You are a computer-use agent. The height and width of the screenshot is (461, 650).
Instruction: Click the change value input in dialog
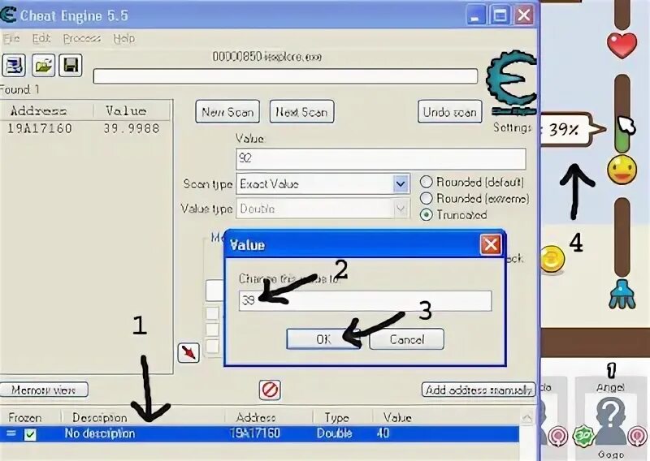pos(365,301)
